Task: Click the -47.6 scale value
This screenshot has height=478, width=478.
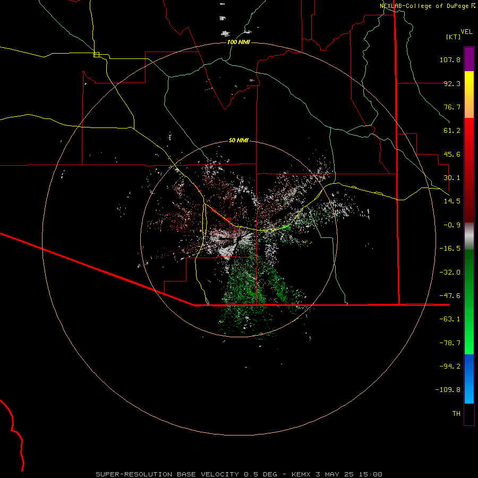Action: [450, 296]
